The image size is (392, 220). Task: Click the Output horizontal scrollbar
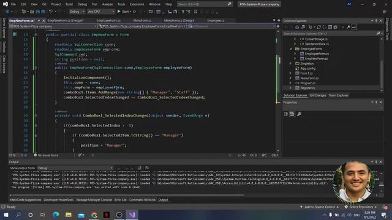tap(127, 195)
